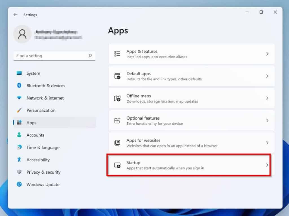The width and height of the screenshot is (289, 216).
Task: Click the Settings window title text
Action: point(30,15)
